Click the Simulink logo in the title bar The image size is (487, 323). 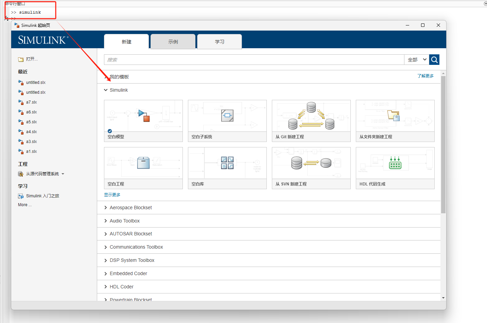click(x=17, y=25)
